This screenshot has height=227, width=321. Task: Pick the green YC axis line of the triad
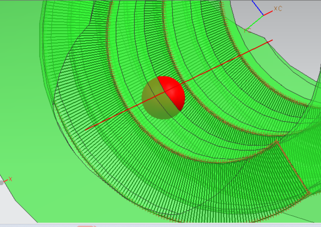click(254, 23)
